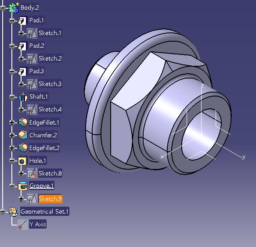Image resolution: width=256 pixels, height=247 pixels.
Task: Click the Sketch.9 icon
Action: click(32, 199)
